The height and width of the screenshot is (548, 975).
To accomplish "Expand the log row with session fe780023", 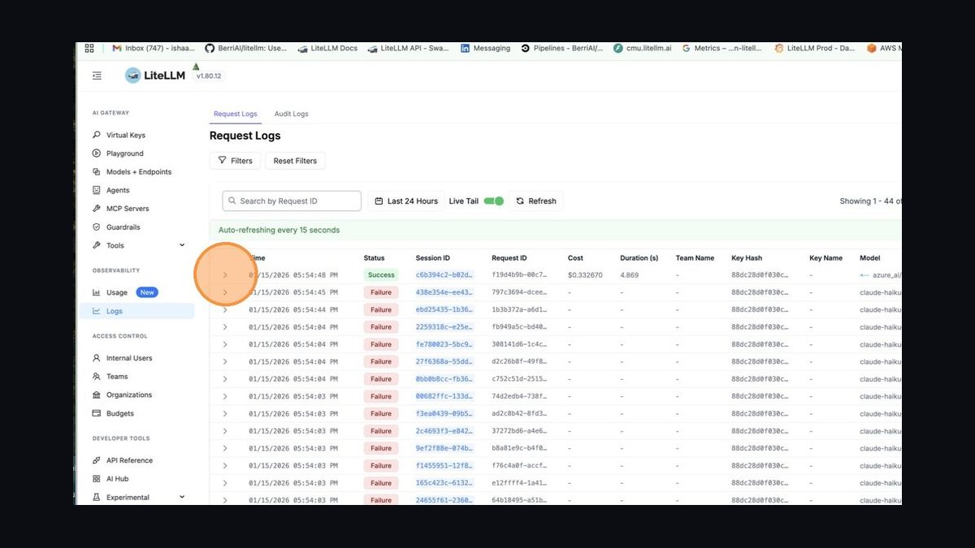I will [225, 344].
